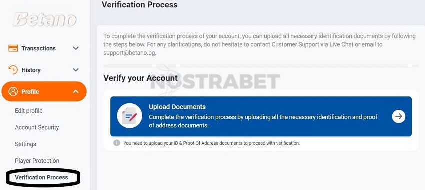425x190 pixels.
Task: Click the gray info icon
Action: click(x=117, y=143)
